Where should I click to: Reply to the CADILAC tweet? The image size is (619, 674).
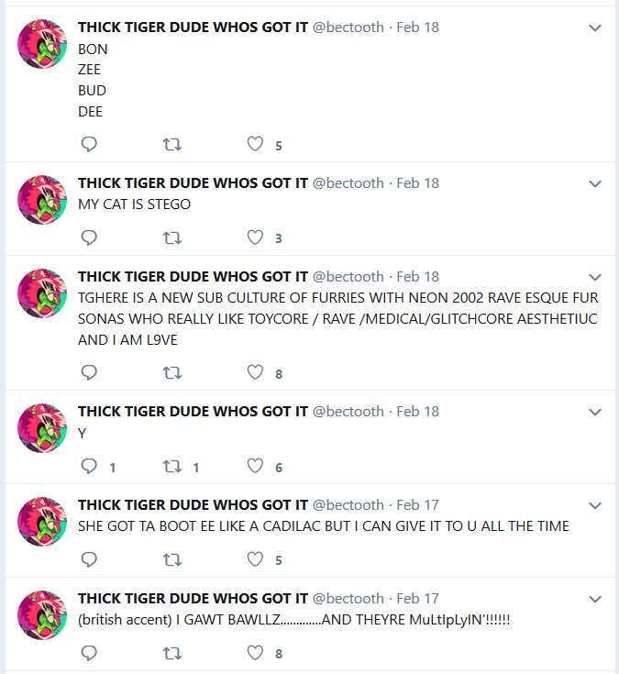tap(89, 559)
